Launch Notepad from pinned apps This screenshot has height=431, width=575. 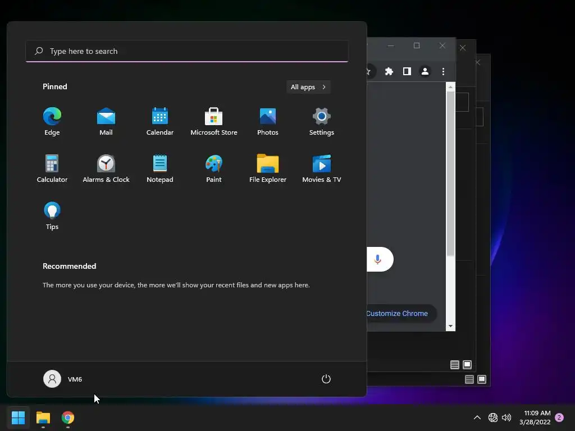pos(160,168)
